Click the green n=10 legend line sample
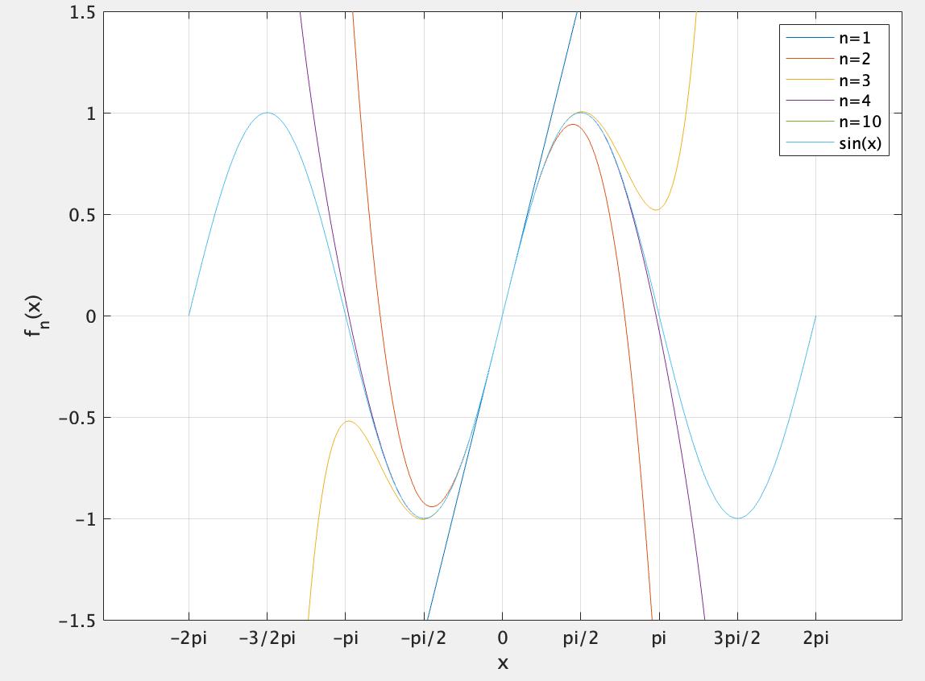 [x=809, y=122]
